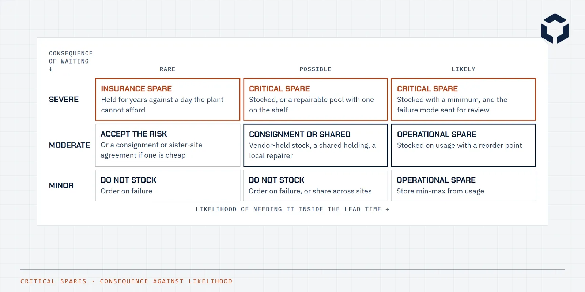
Task: Select the LIKELY column header
Action: pos(463,69)
